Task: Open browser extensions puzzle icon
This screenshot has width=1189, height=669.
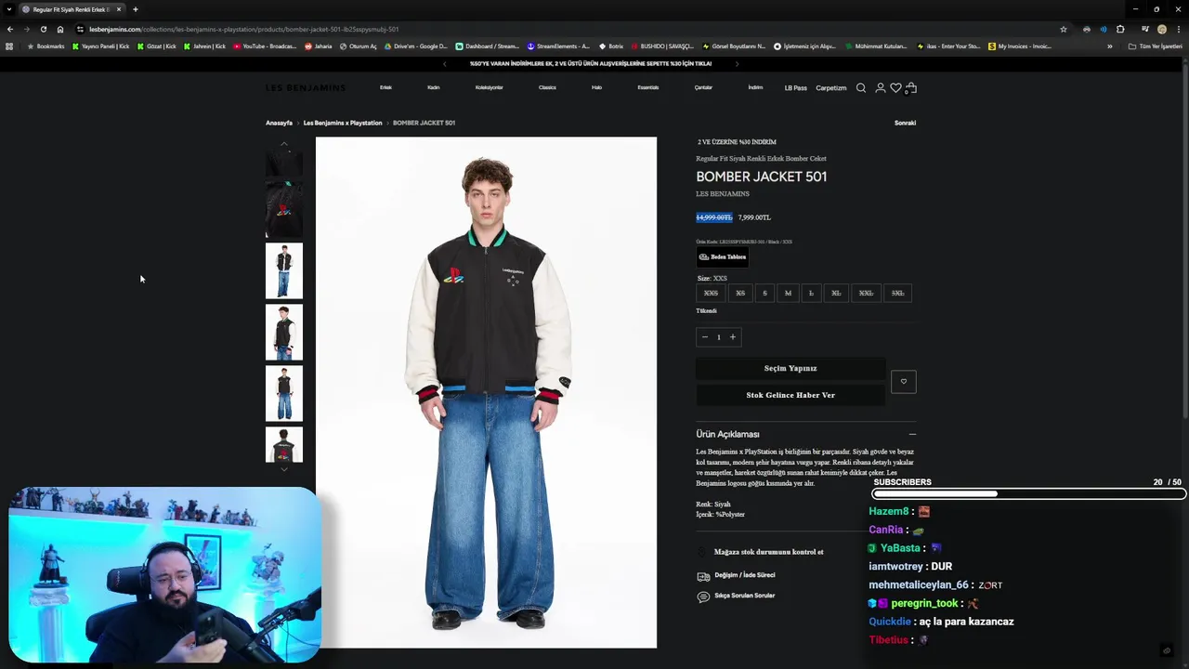Action: pos(1120,29)
